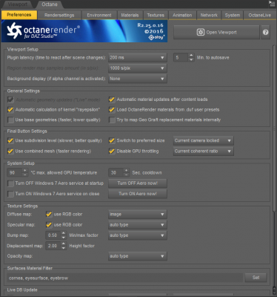This screenshot has width=277, height=297.
Task: Open Background display None dropdown
Action: 138,79
